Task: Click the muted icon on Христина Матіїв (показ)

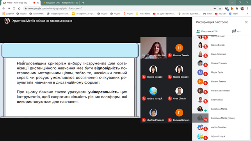Action: pyautogui.click(x=206, y=120)
